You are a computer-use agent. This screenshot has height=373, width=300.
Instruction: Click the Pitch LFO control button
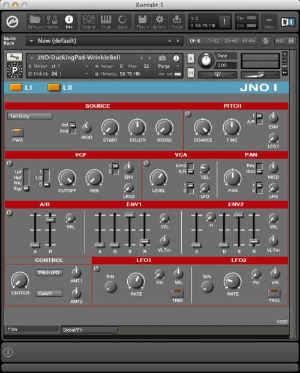[x=49, y=273]
